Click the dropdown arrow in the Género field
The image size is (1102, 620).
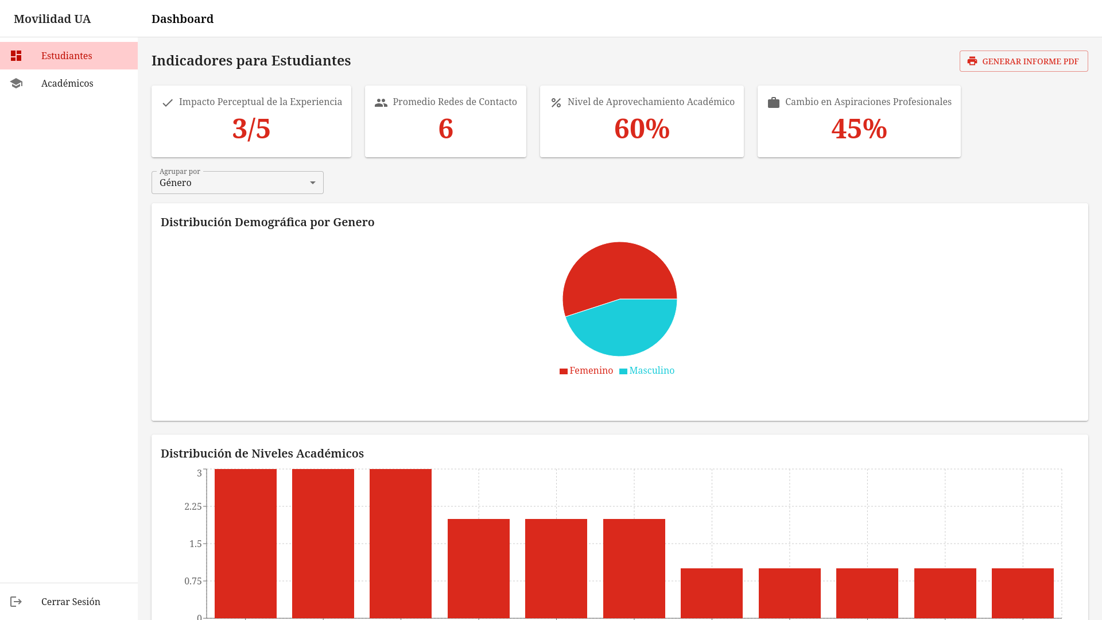313,183
